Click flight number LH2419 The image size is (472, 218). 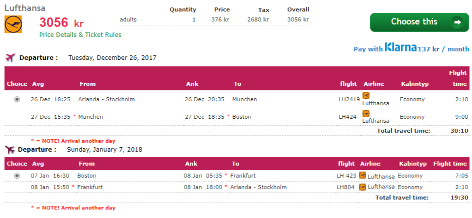(x=349, y=99)
